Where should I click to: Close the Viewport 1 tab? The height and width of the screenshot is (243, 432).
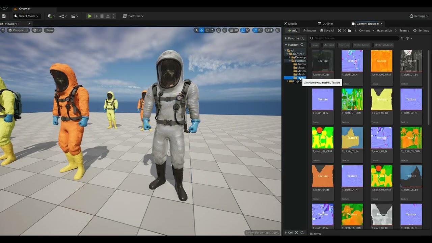29,24
